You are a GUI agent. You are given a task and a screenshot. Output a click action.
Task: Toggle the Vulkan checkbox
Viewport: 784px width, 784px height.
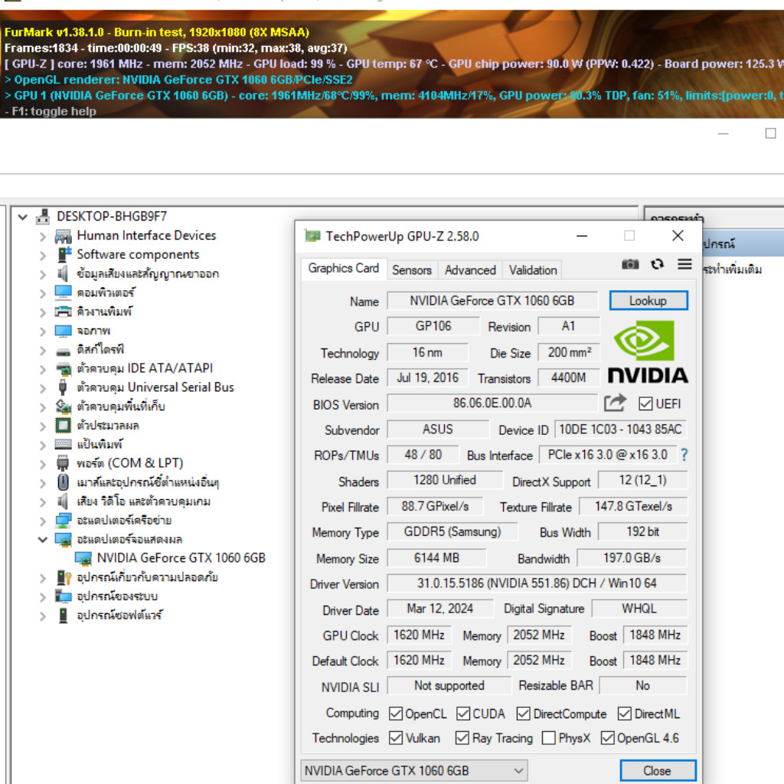point(396,737)
